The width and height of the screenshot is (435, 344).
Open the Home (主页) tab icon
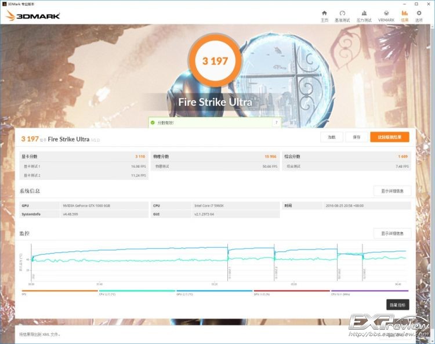pyautogui.click(x=324, y=13)
